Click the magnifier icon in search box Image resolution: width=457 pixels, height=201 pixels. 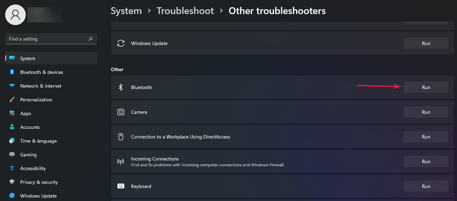(91, 39)
